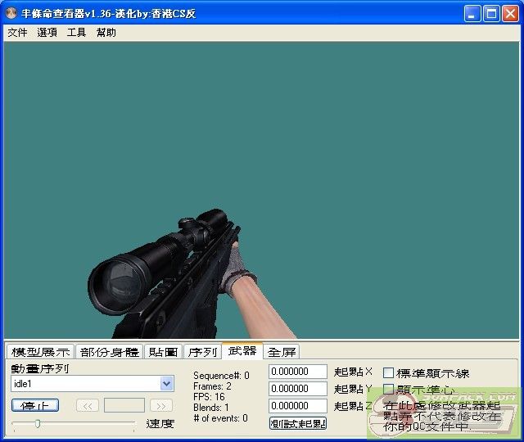
Task: Switch to the 貼圖 tab
Action: pos(163,352)
